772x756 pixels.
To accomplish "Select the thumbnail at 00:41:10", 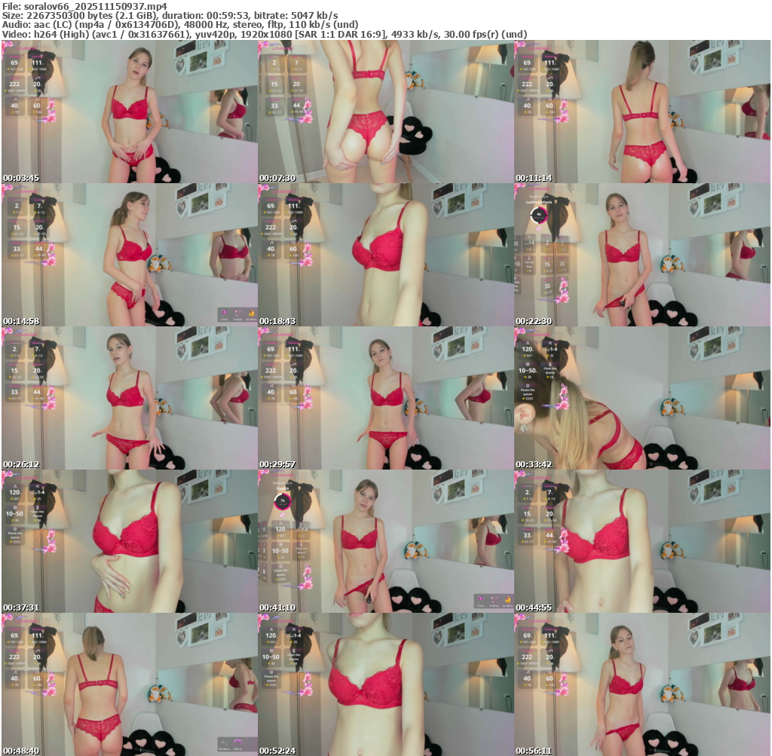I will coord(385,540).
